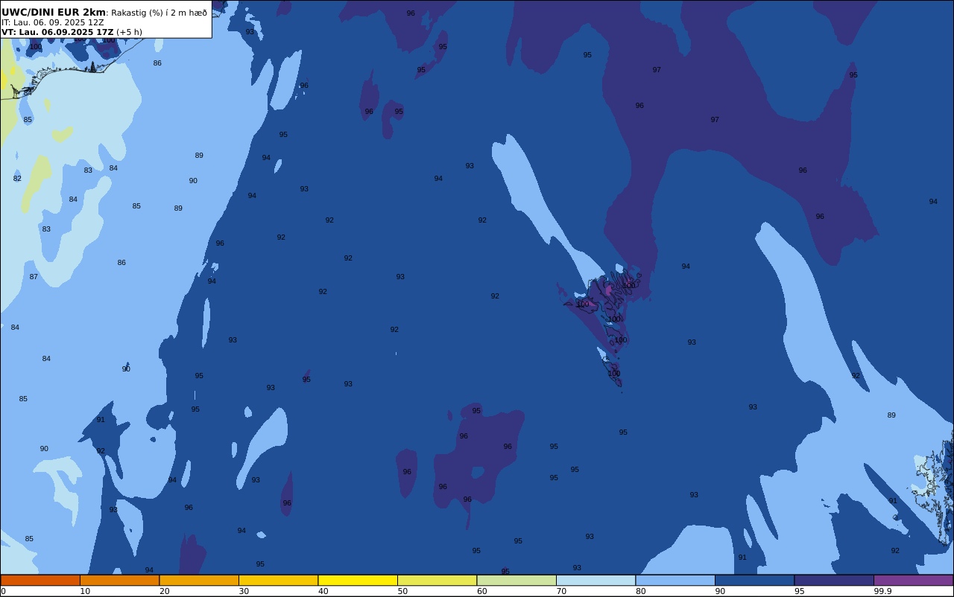Pick the 50–60 pale yellow legend swatch
954x597 pixels.
pos(437,580)
